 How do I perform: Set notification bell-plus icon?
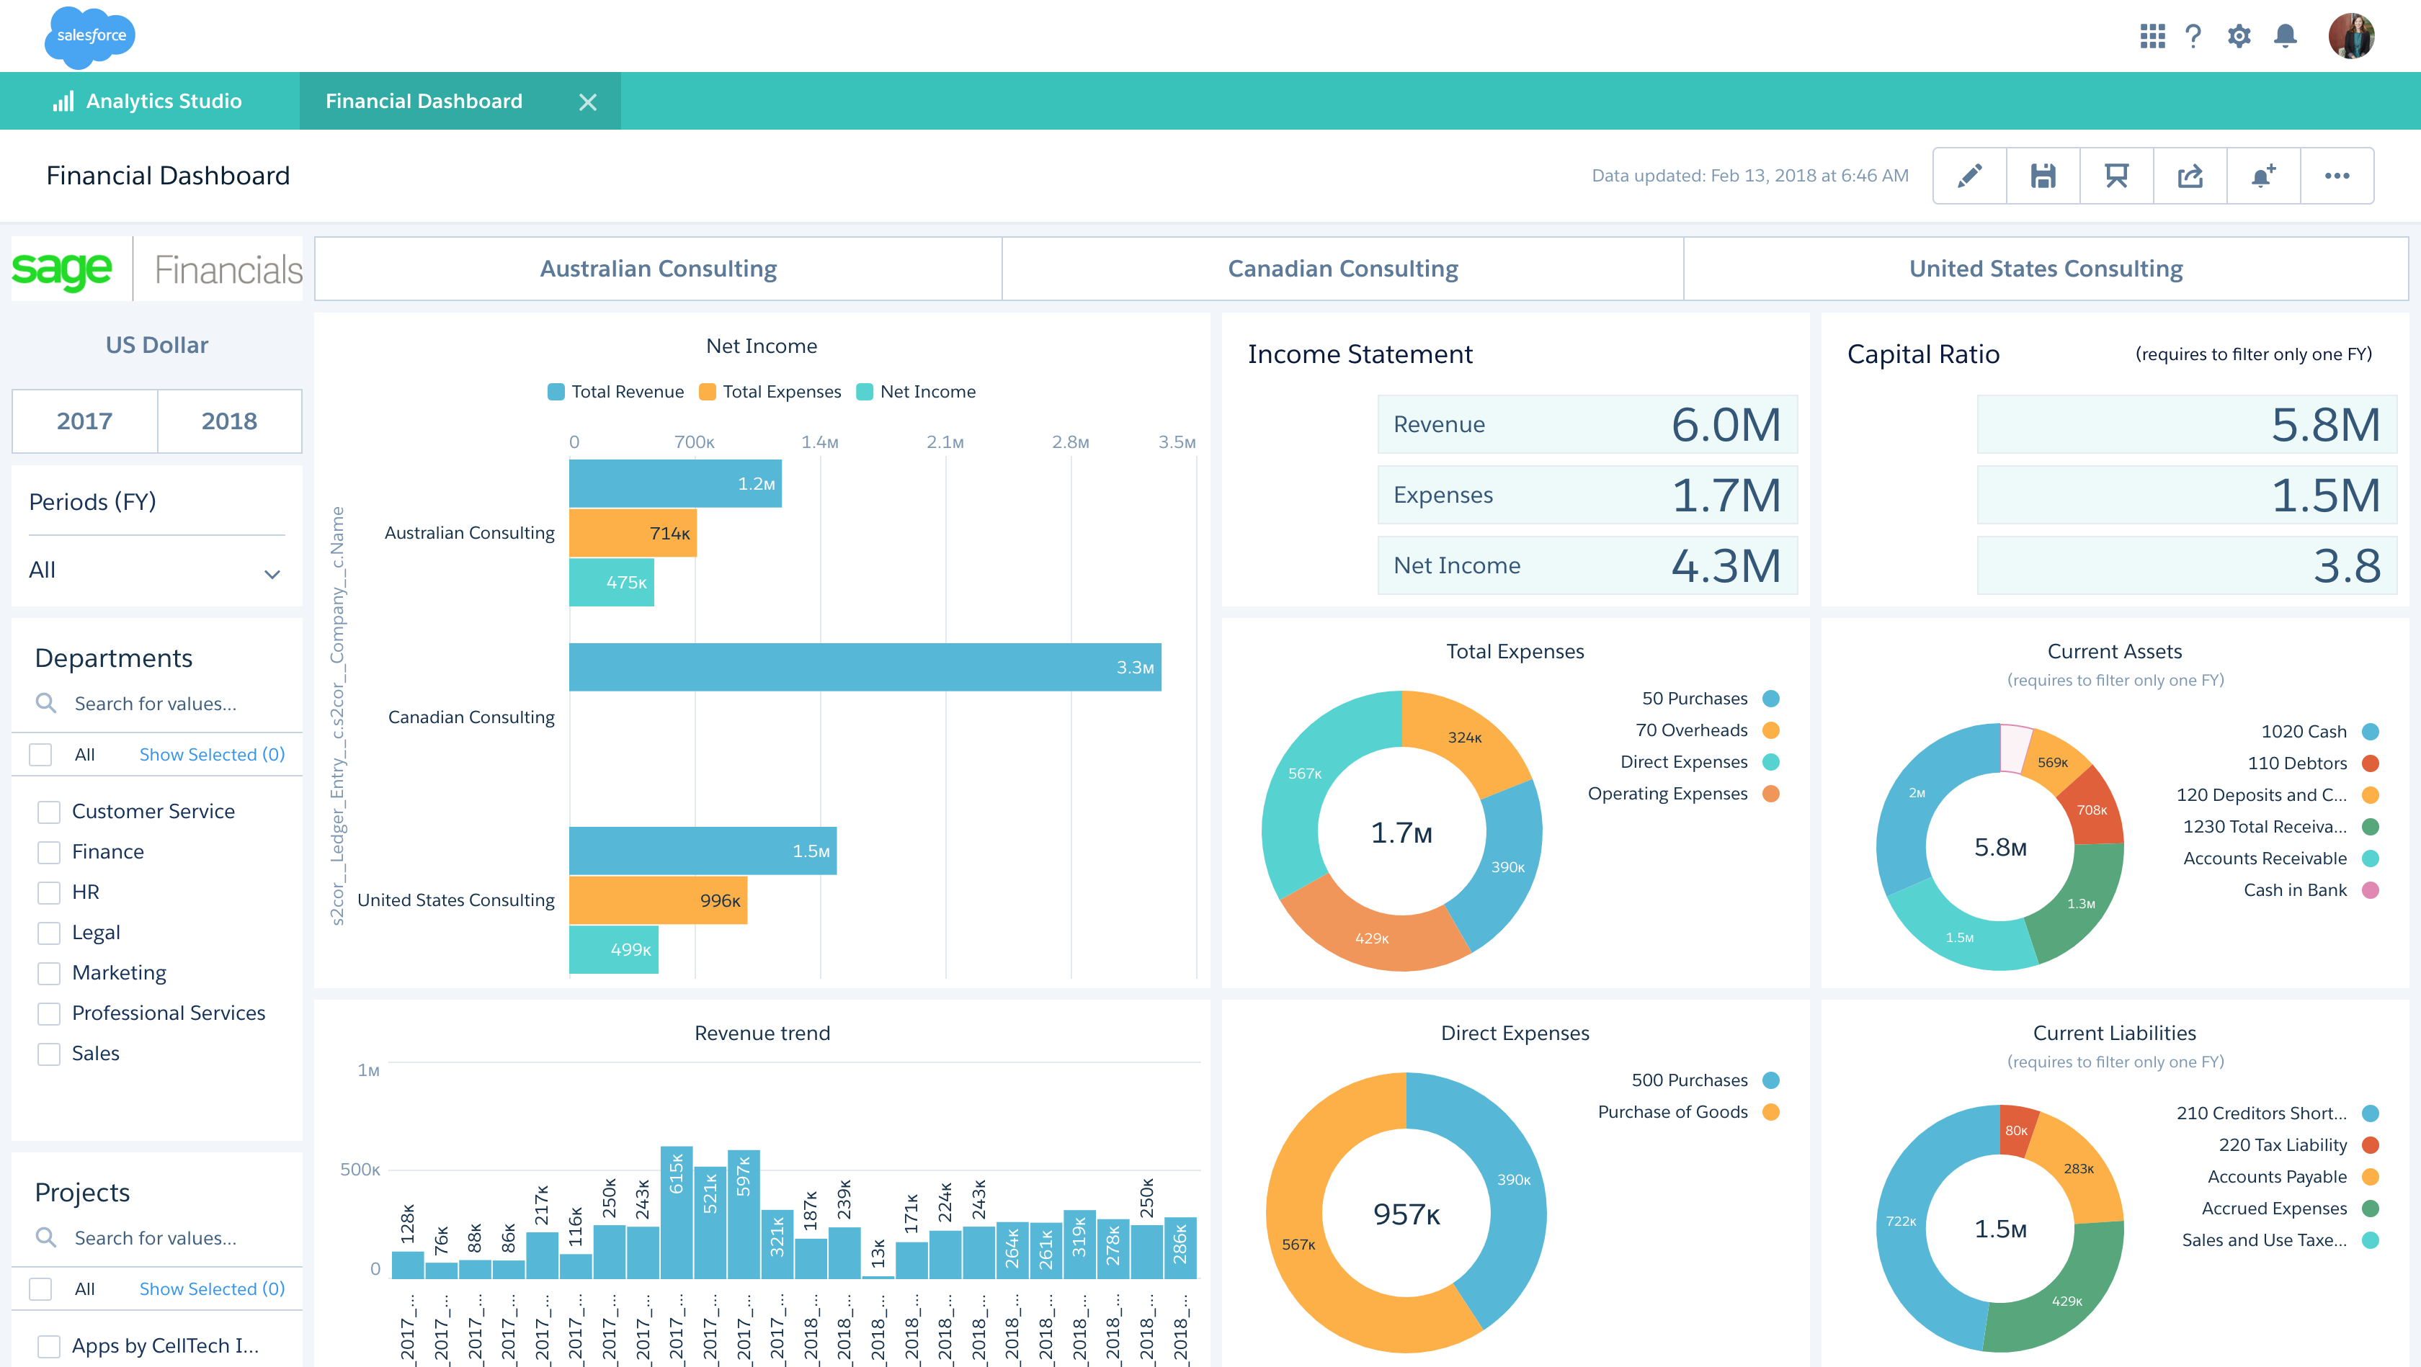(x=2263, y=176)
